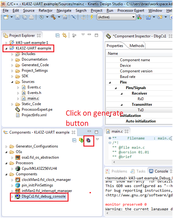The image size is (173, 218).
Task: Open the File menu
Action: pyautogui.click(x=6, y=11)
